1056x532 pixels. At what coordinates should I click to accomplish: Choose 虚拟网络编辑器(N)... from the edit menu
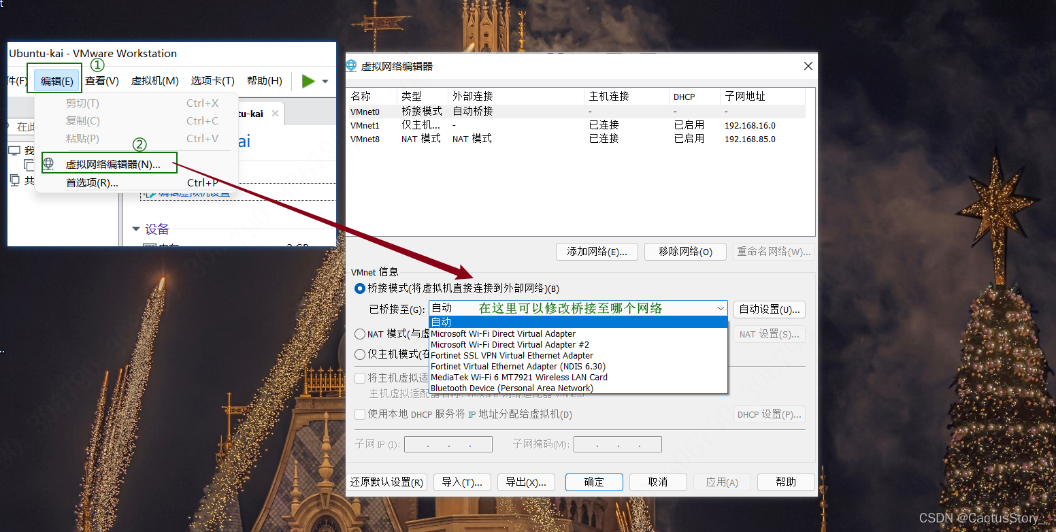coord(110,163)
